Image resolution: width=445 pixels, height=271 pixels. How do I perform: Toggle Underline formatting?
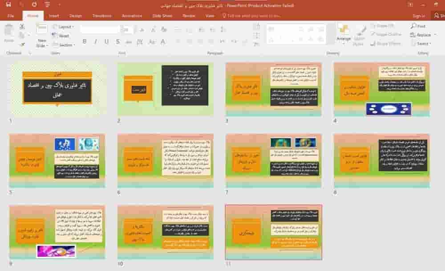(x=106, y=42)
